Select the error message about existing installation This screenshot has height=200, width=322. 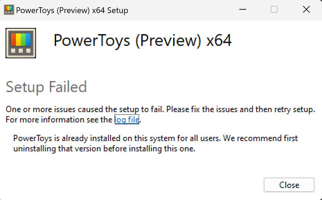[155, 143]
